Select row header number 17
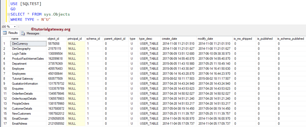 (x=5, y=123)
